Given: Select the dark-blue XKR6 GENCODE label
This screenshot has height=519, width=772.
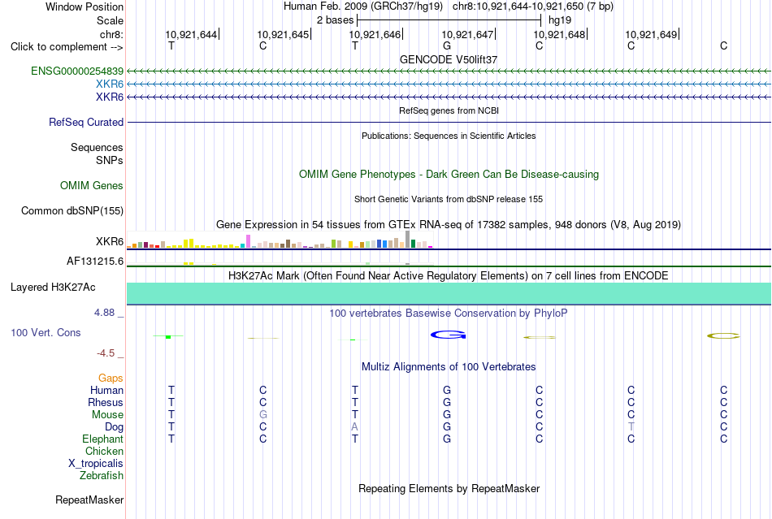Looking at the screenshot, I should tap(110, 97).
